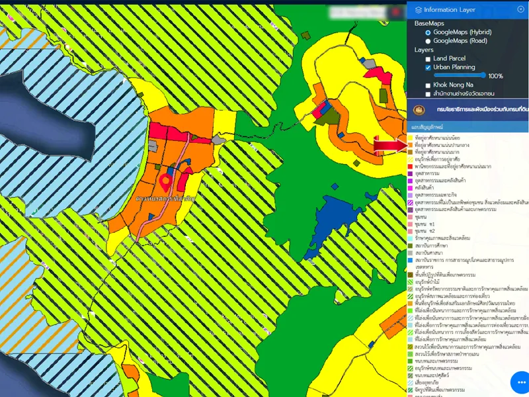Select GoogleMaps (Hybrid) basemap
Viewport: 529px width, 397px height.
pos(428,32)
